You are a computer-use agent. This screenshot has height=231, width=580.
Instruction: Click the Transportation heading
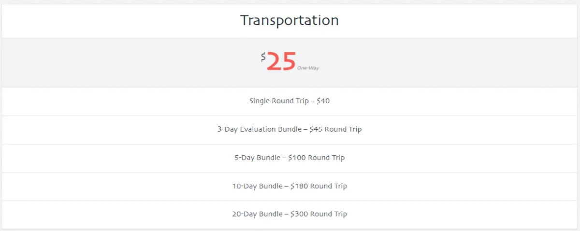(x=289, y=20)
